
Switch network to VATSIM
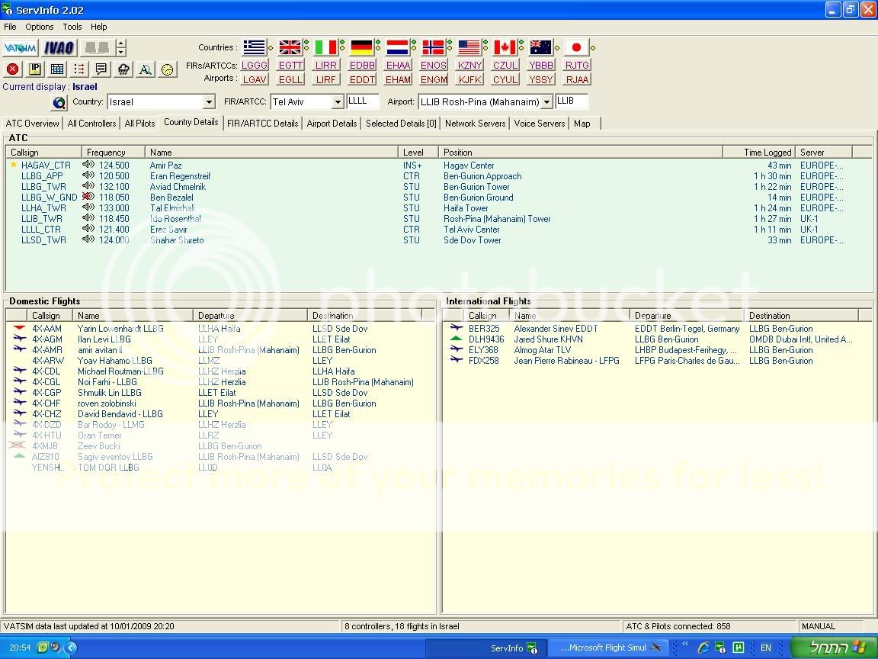(x=20, y=47)
